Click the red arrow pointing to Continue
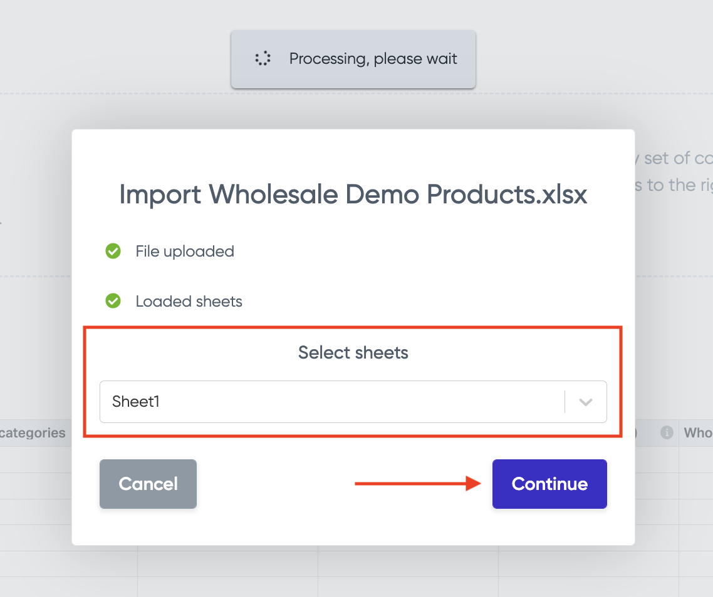This screenshot has width=713, height=597. 417,483
